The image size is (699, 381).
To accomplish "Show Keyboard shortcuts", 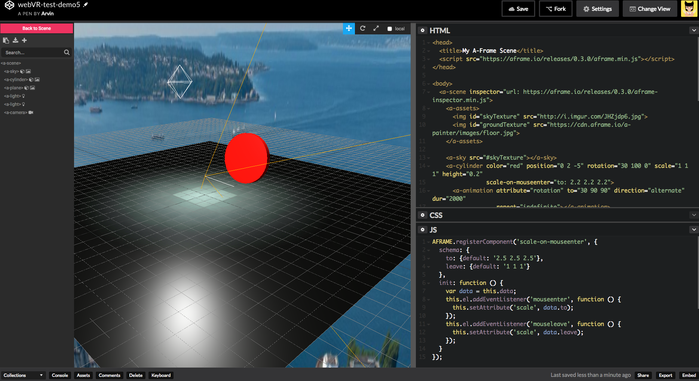I will [161, 375].
